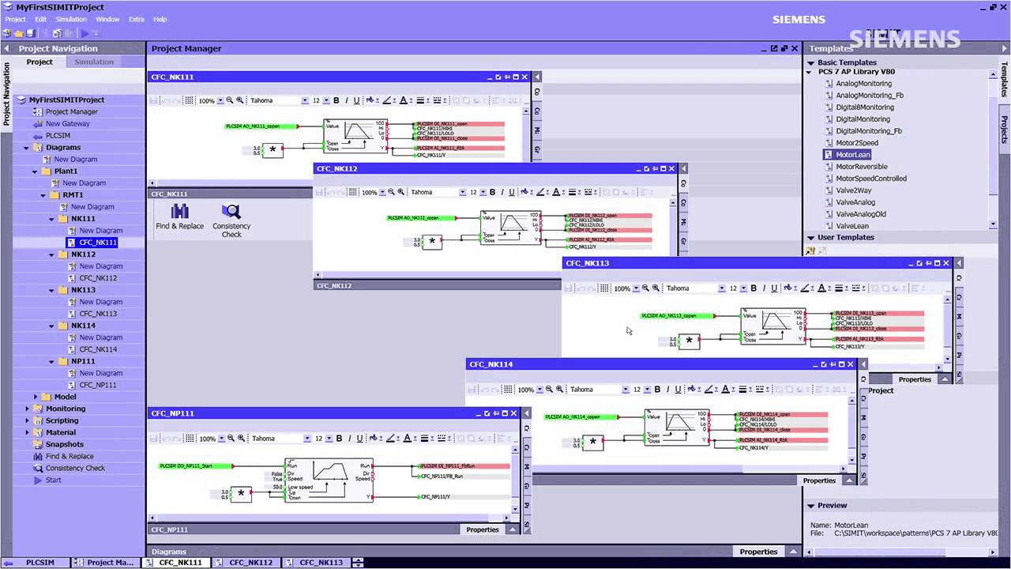Toggle italic in CFC_NK111 toolbar
1011x569 pixels.
coord(346,100)
